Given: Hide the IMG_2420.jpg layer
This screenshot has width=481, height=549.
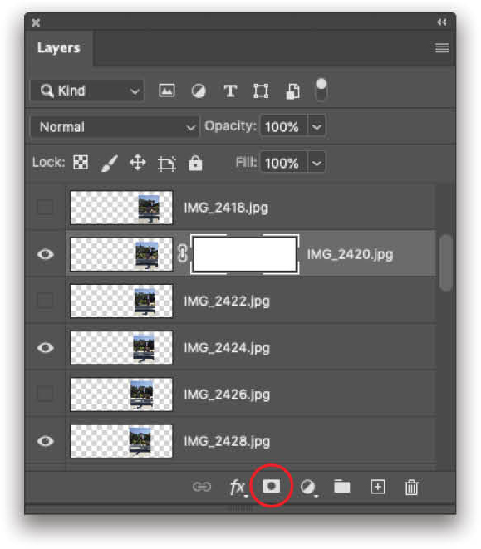Looking at the screenshot, I should (x=45, y=254).
